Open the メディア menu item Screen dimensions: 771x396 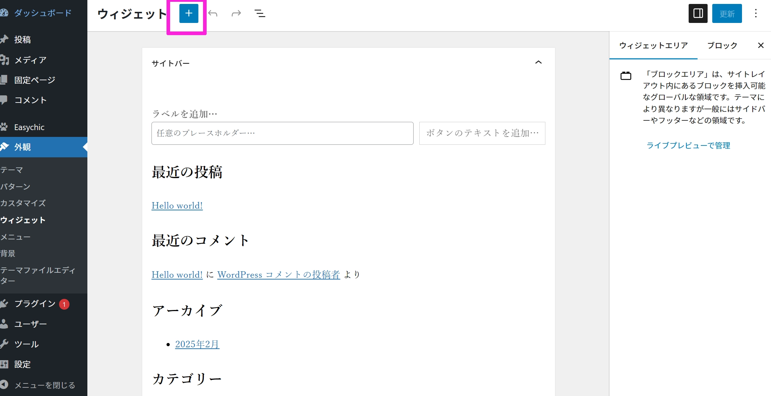click(x=30, y=60)
